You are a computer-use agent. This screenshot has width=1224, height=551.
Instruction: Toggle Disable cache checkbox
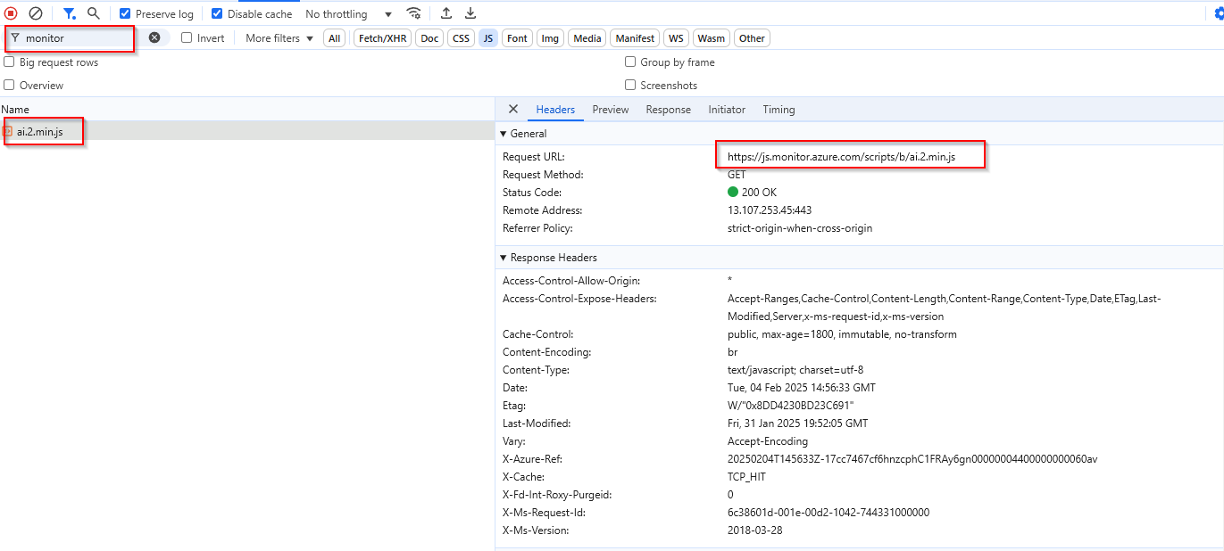click(x=217, y=13)
